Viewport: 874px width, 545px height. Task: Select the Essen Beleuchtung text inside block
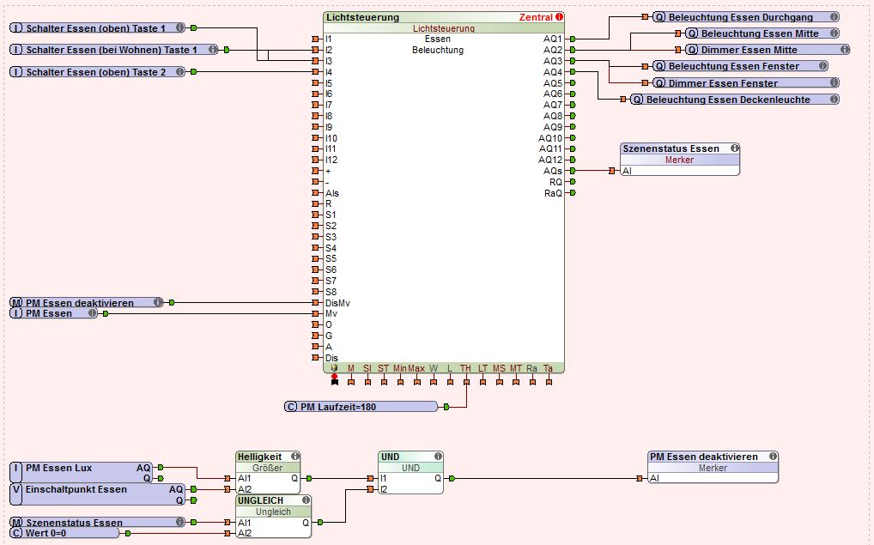coord(438,45)
